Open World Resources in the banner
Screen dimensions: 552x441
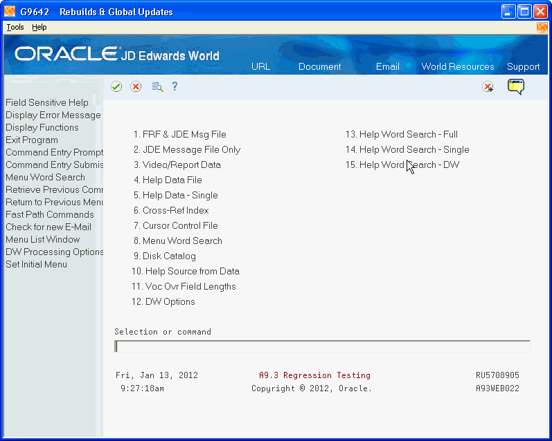click(458, 67)
